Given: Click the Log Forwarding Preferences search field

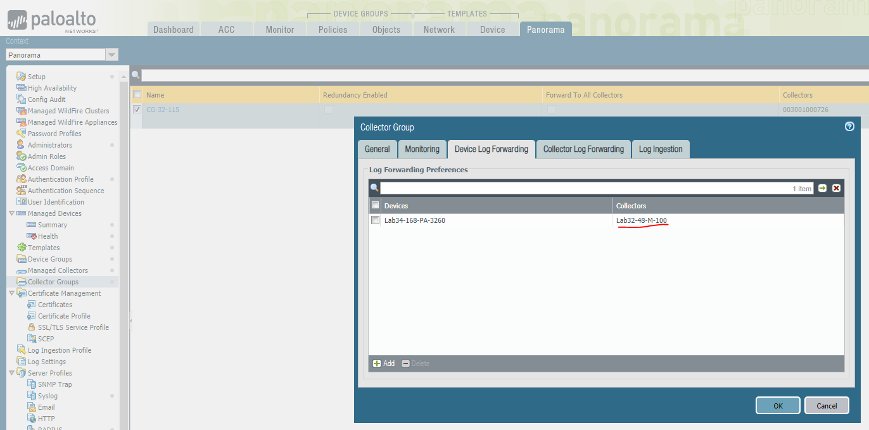Looking at the screenshot, I should coord(597,188).
